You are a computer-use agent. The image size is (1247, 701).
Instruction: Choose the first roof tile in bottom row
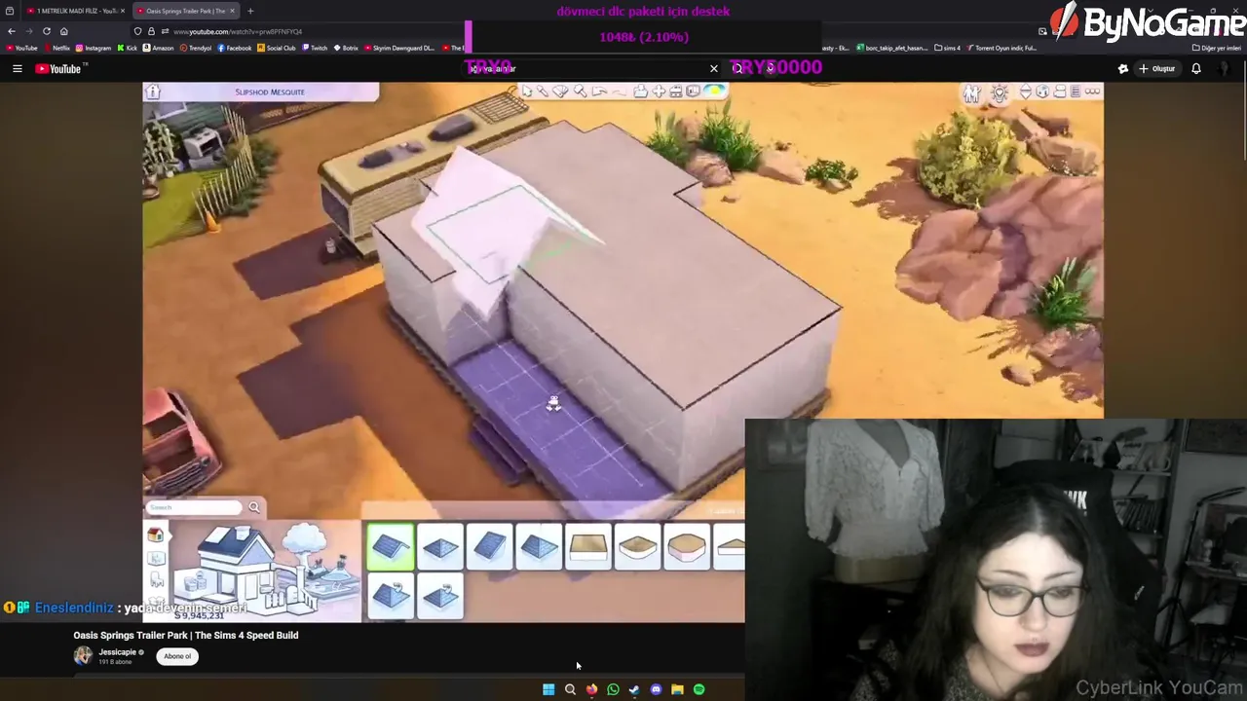pos(391,596)
